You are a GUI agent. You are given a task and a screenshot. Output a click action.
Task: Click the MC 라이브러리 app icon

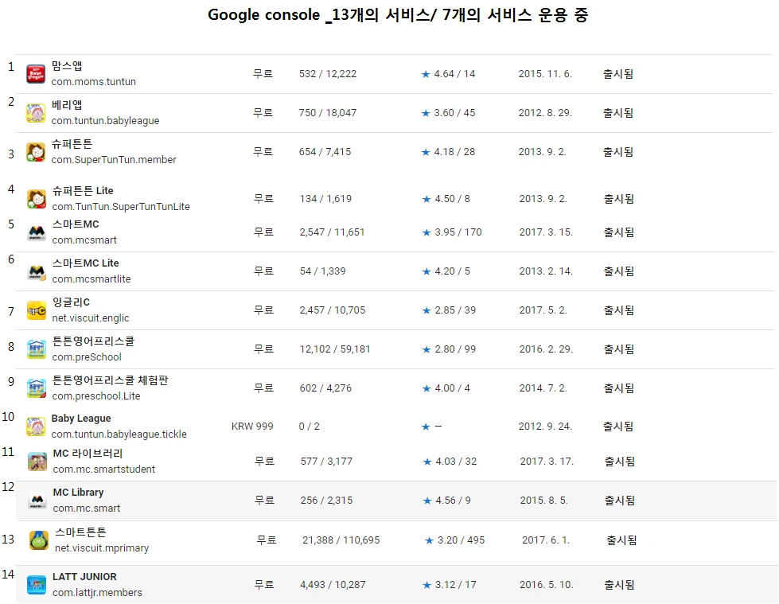(x=37, y=462)
